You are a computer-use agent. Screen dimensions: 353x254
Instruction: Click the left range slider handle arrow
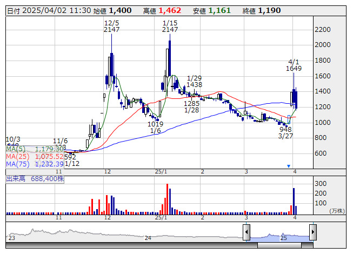[x=246, y=232]
